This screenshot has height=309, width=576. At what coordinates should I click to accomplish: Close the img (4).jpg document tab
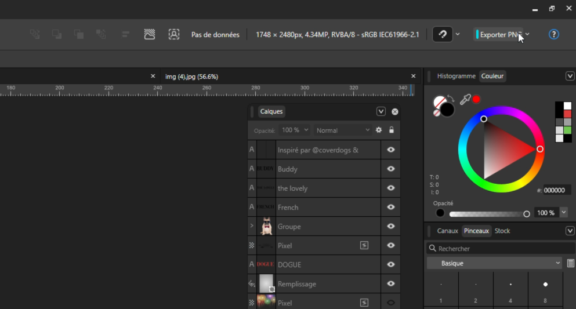[414, 76]
